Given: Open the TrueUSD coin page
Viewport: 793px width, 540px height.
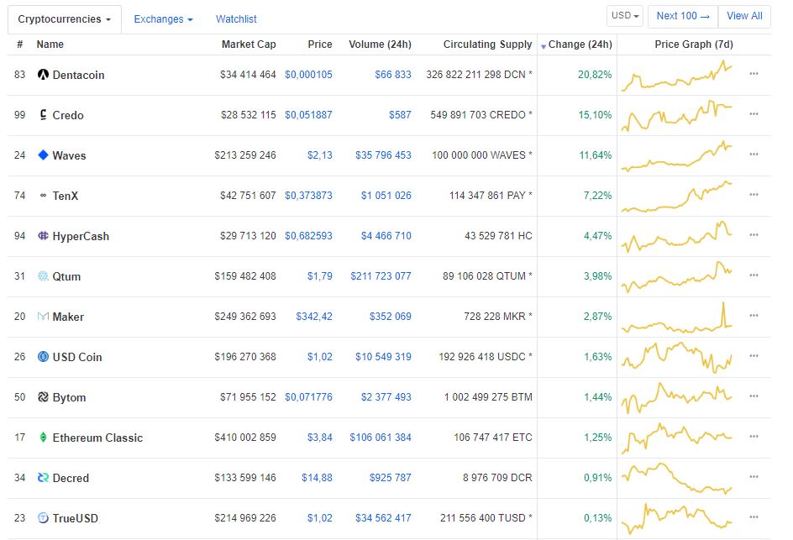Looking at the screenshot, I should (x=76, y=518).
